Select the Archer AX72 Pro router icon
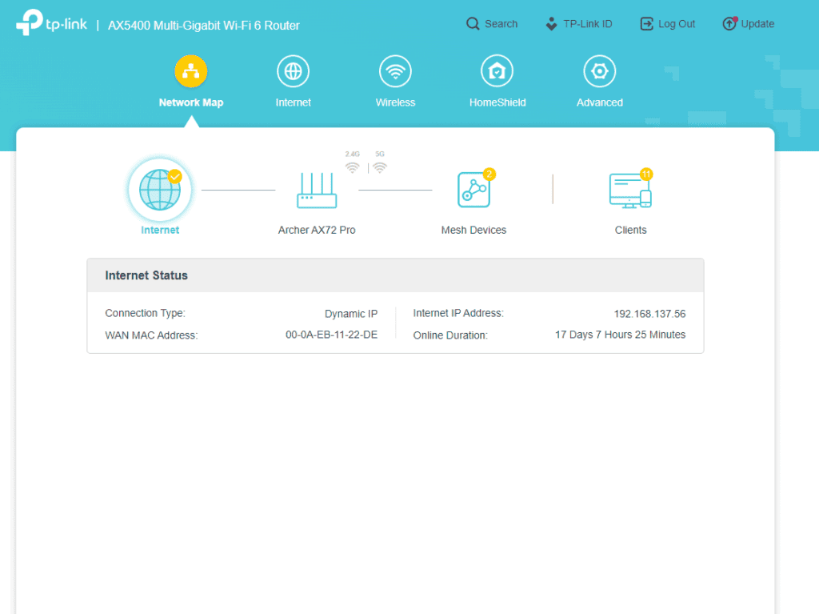819x614 pixels. 317,191
